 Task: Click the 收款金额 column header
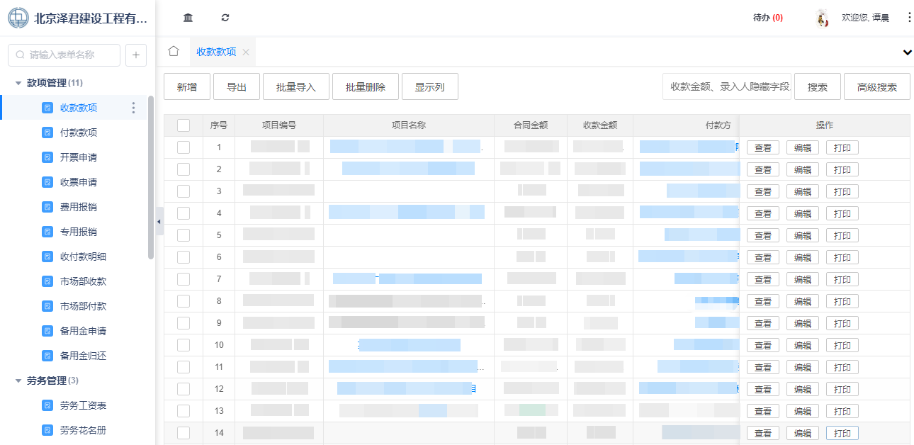pyautogui.click(x=600, y=125)
